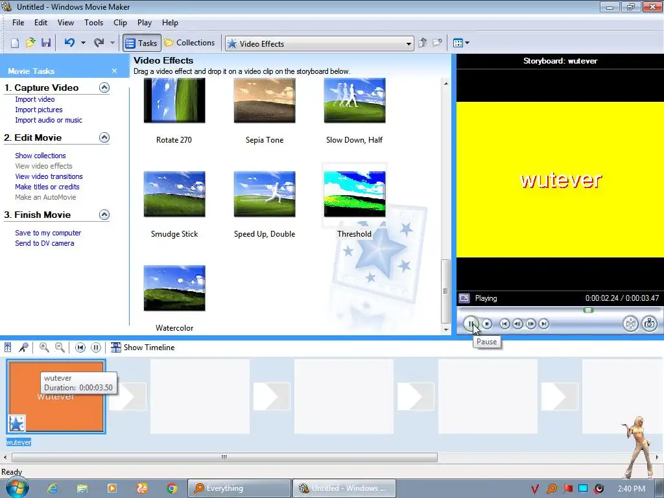The height and width of the screenshot is (498, 664).
Task: Open the Help menu
Action: coord(171,23)
